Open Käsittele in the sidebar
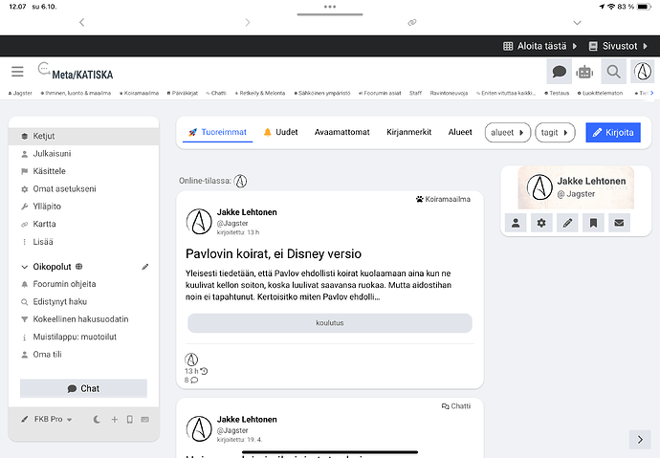 point(84,171)
